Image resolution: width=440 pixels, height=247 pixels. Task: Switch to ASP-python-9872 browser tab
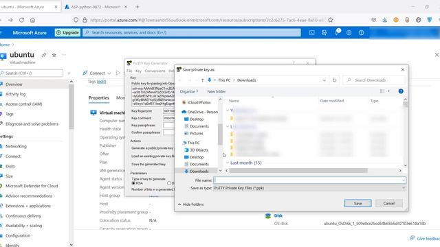coord(96,7)
